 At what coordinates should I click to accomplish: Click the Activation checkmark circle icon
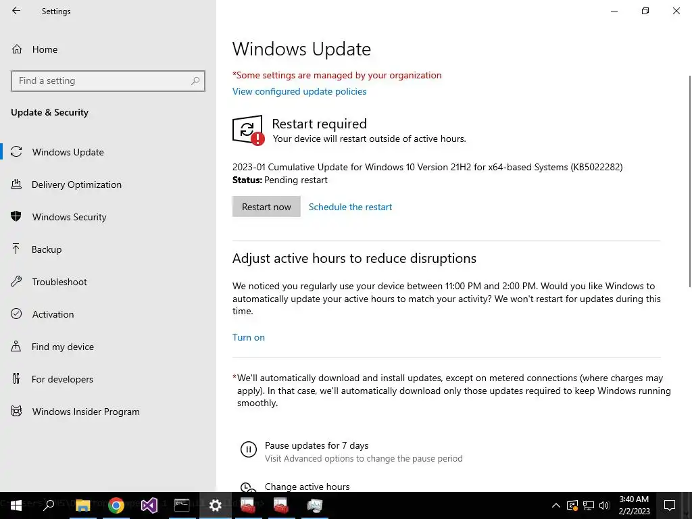[16, 314]
